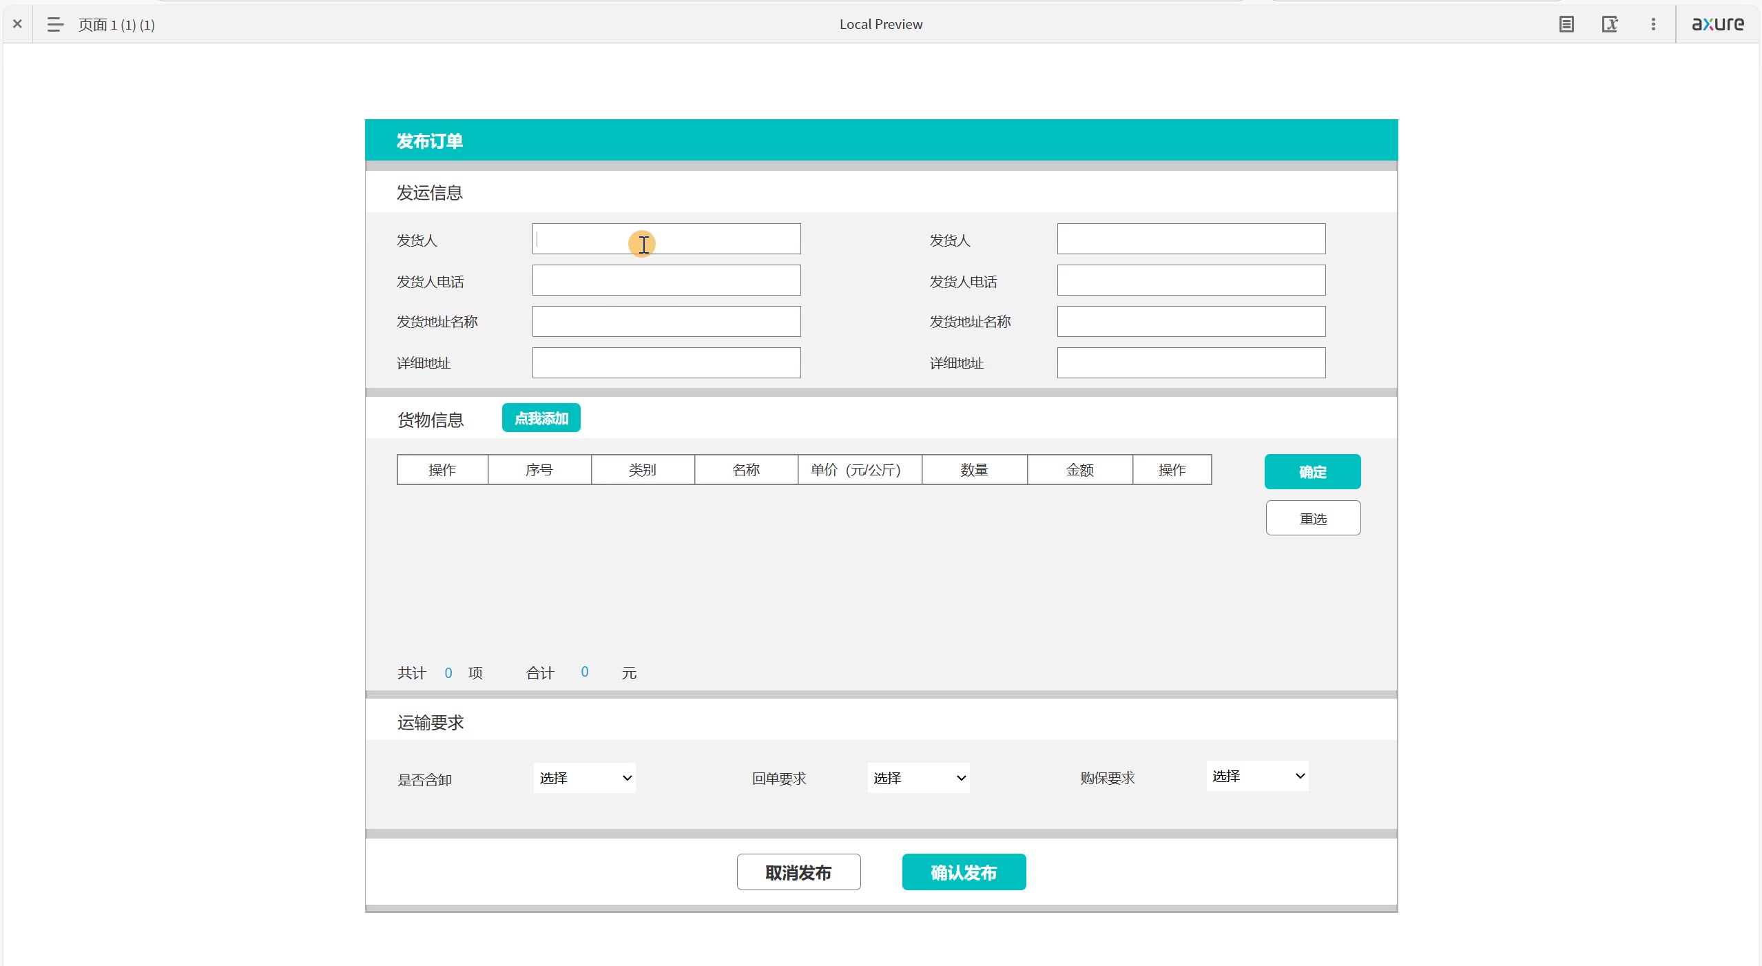1762x966 pixels.
Task: Click the right-side 详细地址 input field
Action: click(x=1191, y=363)
